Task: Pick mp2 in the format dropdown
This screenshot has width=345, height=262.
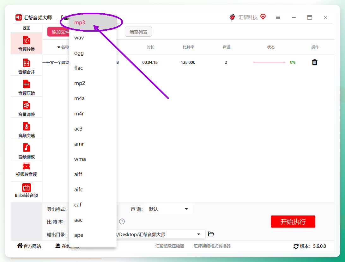Action: tap(93, 83)
